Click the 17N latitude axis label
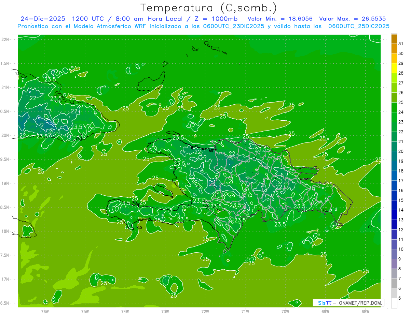 5,279
